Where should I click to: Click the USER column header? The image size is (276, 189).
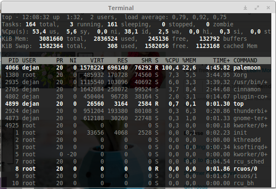point(29,61)
